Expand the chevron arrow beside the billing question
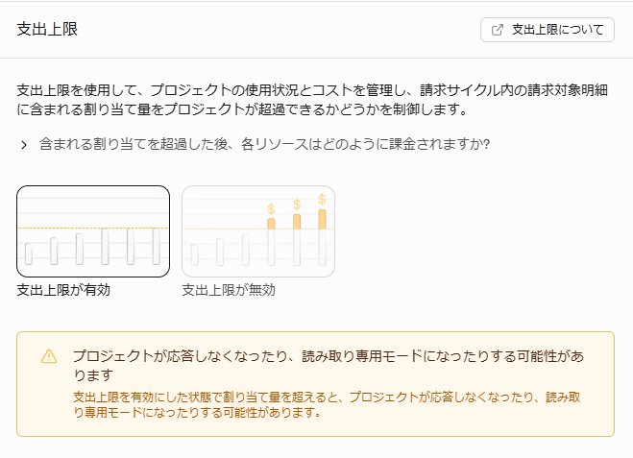The width and height of the screenshot is (633, 458). coord(24,145)
